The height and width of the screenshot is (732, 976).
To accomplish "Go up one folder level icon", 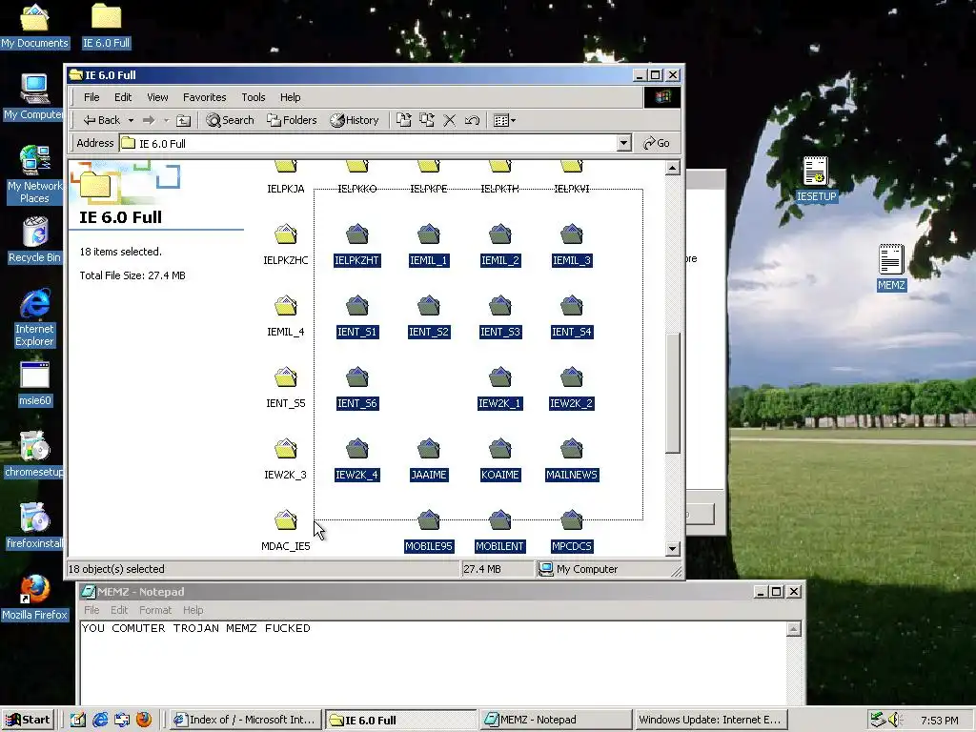I will click(x=183, y=120).
